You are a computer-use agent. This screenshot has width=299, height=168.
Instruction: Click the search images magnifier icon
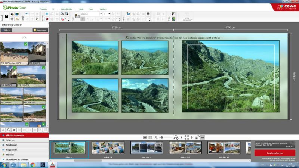(x=9, y=130)
